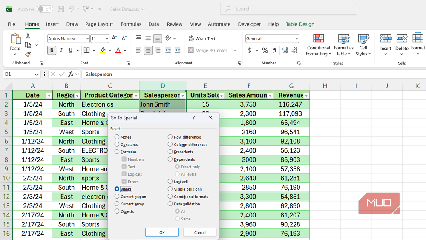Click Increase Decimal icon
426x240 pixels.
[x=285, y=50]
